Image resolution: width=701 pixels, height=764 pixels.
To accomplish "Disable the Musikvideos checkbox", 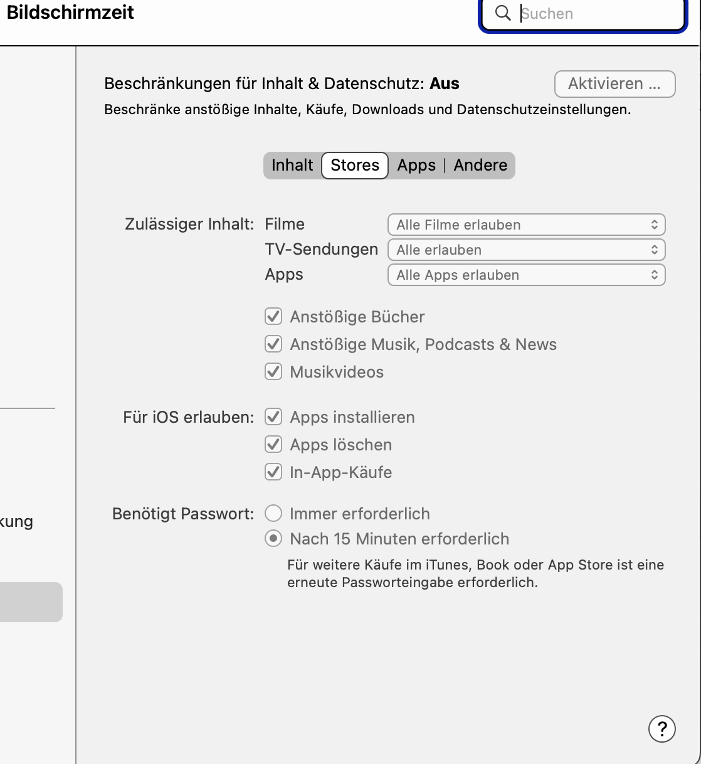I will 273,372.
